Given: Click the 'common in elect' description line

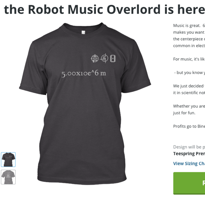Looking at the screenshot, I should click(189, 46).
